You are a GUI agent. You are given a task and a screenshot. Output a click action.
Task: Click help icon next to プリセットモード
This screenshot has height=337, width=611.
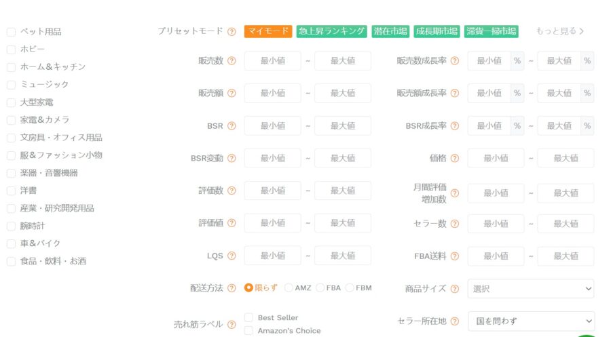232,31
